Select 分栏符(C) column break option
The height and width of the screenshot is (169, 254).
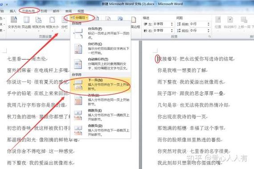(x=100, y=48)
